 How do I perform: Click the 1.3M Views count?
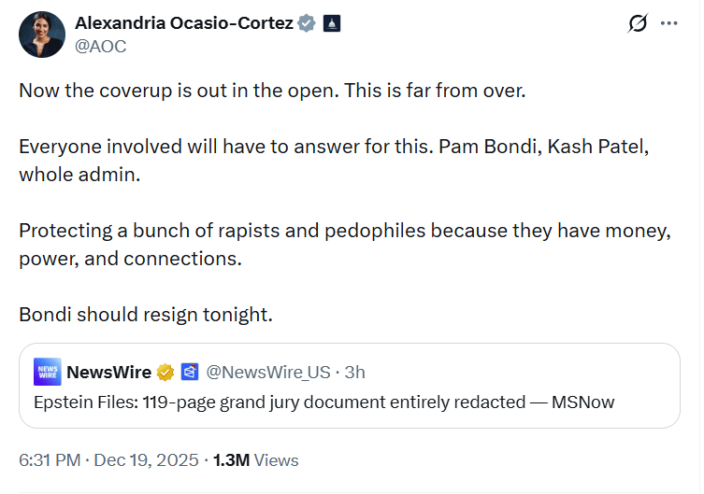[255, 459]
